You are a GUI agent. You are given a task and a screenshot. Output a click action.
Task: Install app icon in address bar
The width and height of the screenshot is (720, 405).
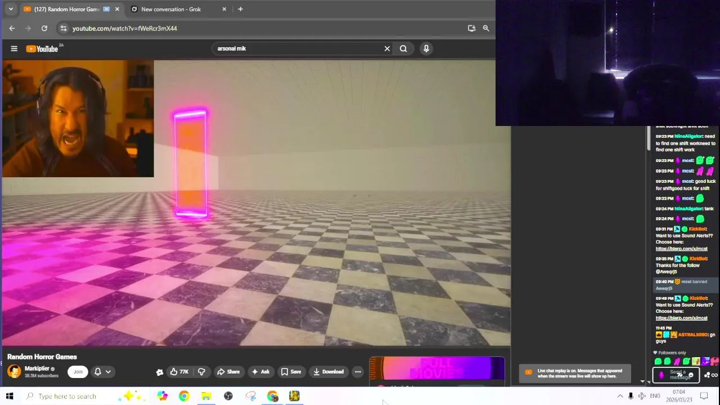coord(471,28)
